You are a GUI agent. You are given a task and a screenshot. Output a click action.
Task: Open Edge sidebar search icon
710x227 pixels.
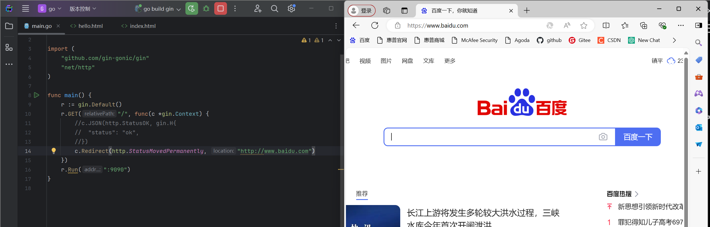coord(699,43)
